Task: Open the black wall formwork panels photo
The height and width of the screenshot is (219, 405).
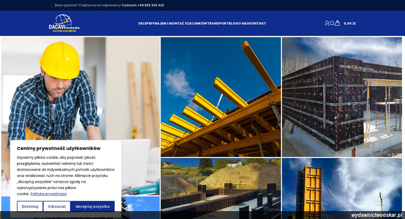Action: tap(342, 97)
